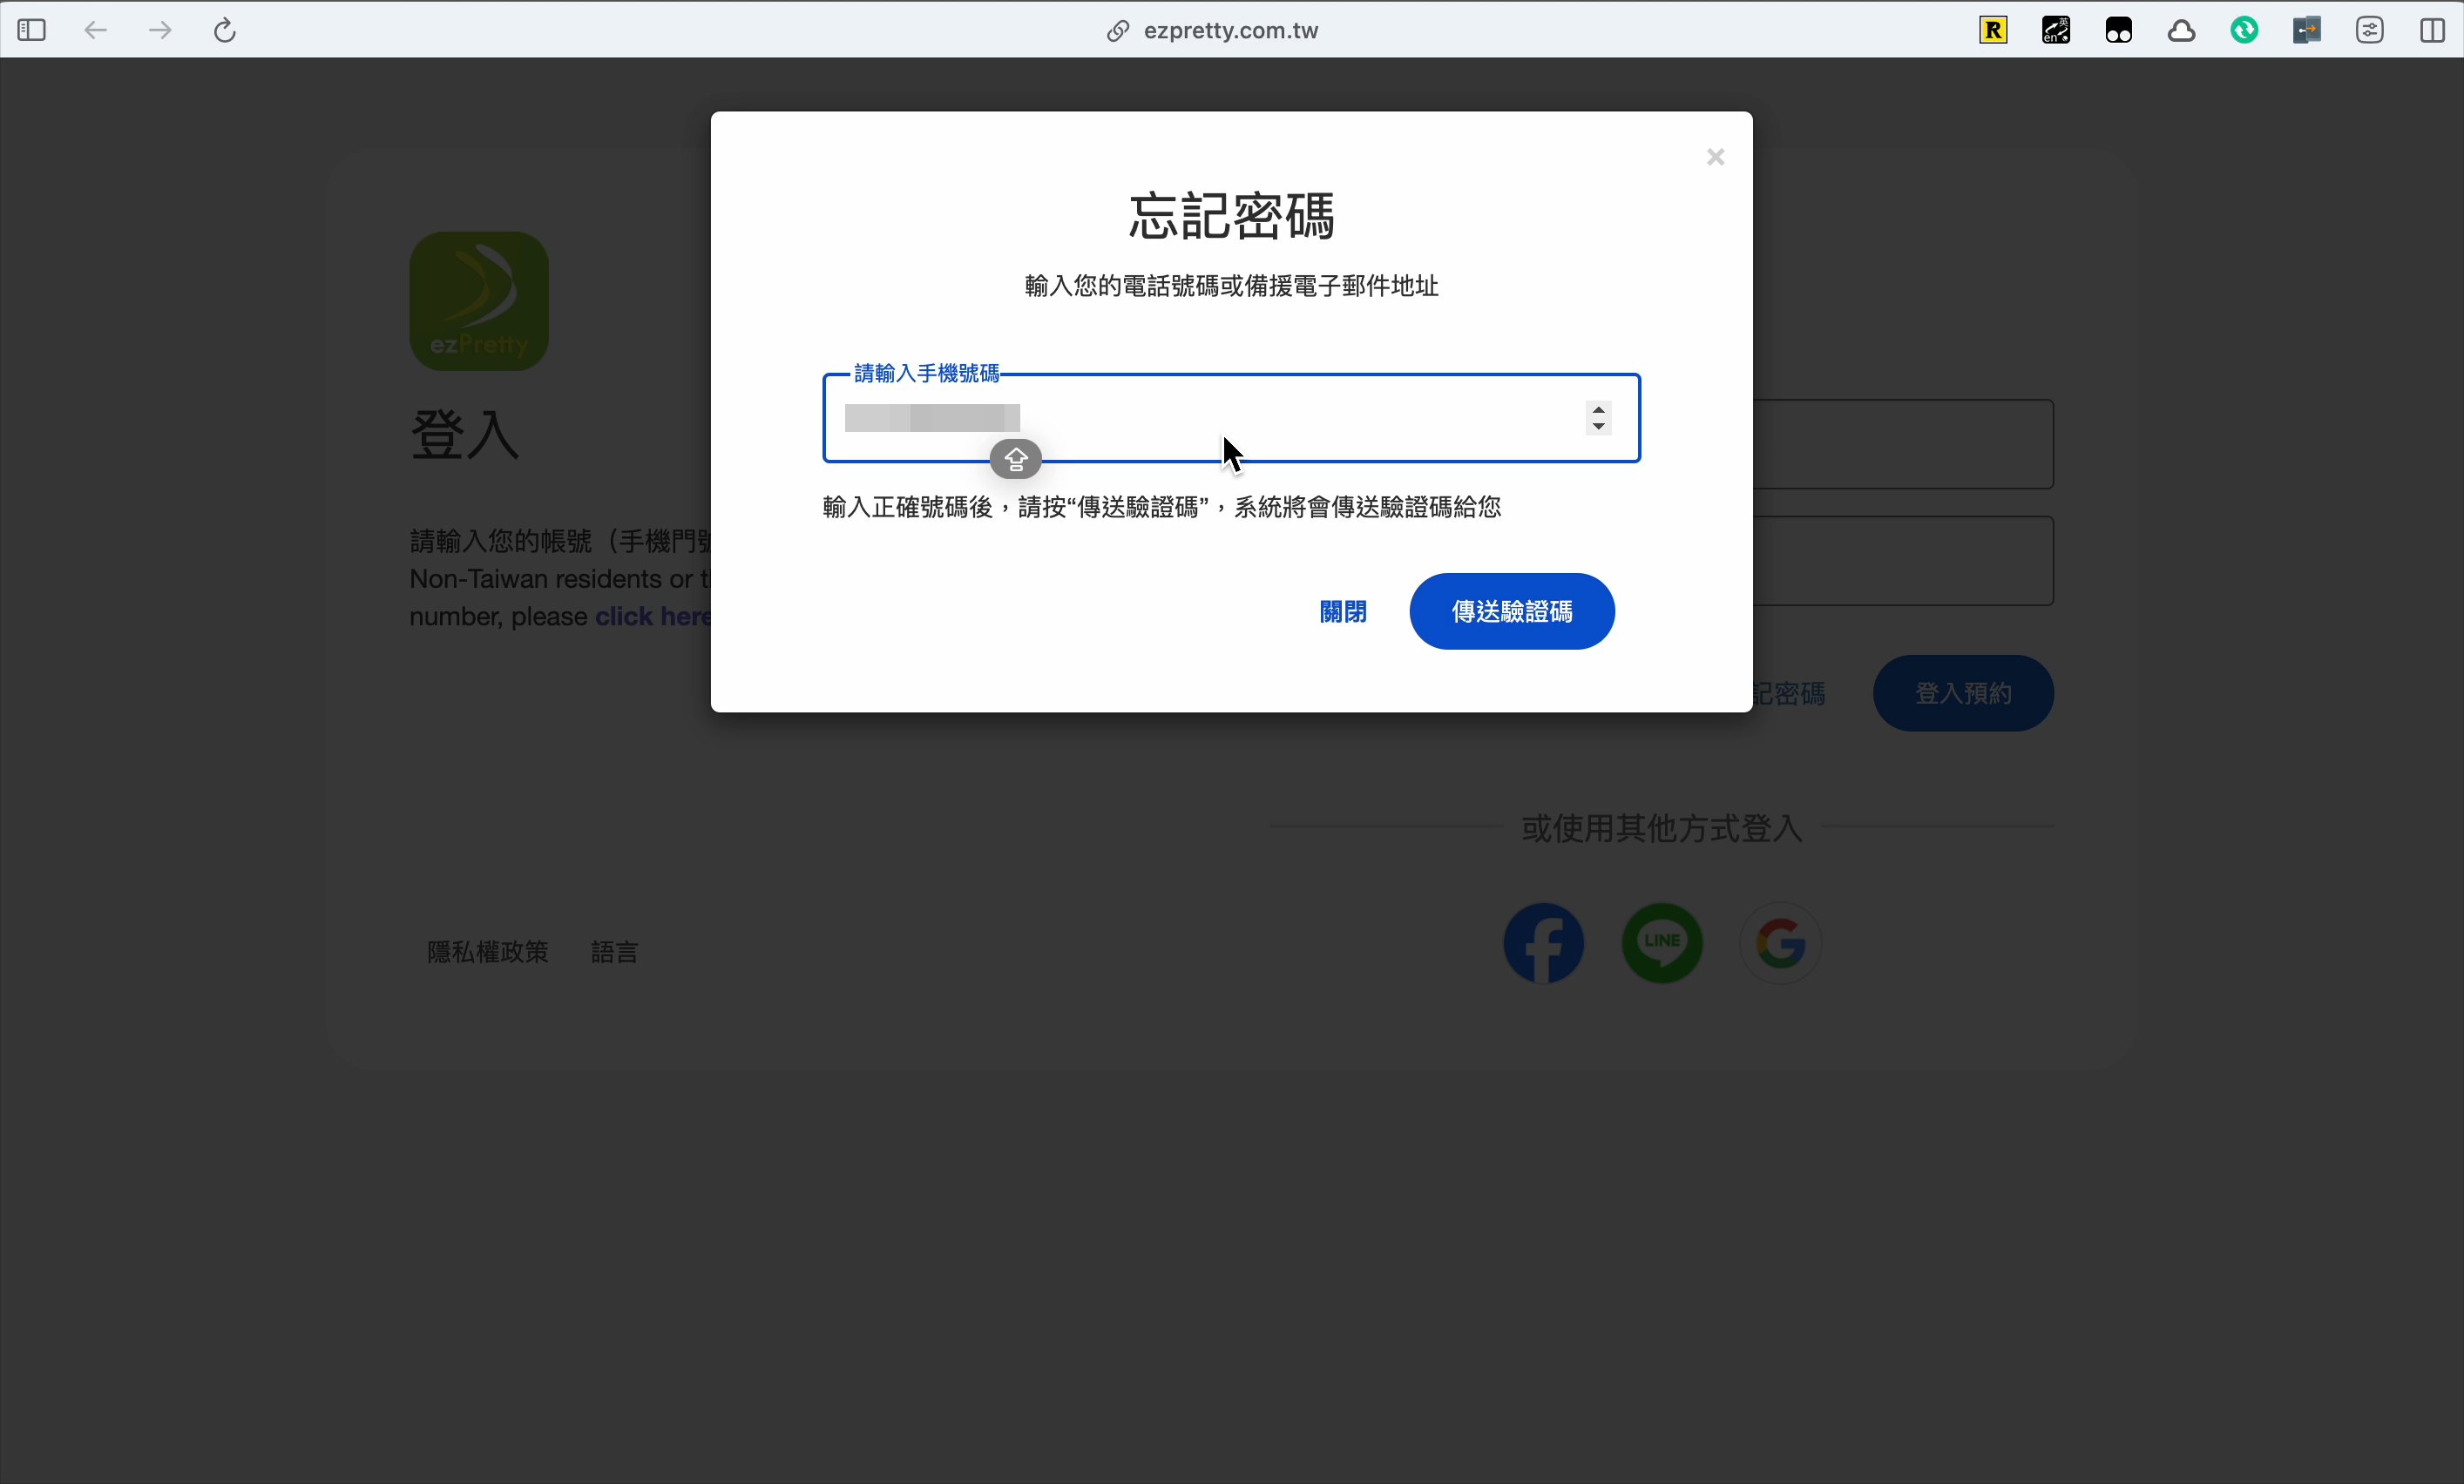Go forward with the browser forward arrow
The image size is (2464, 1484).
(160, 30)
